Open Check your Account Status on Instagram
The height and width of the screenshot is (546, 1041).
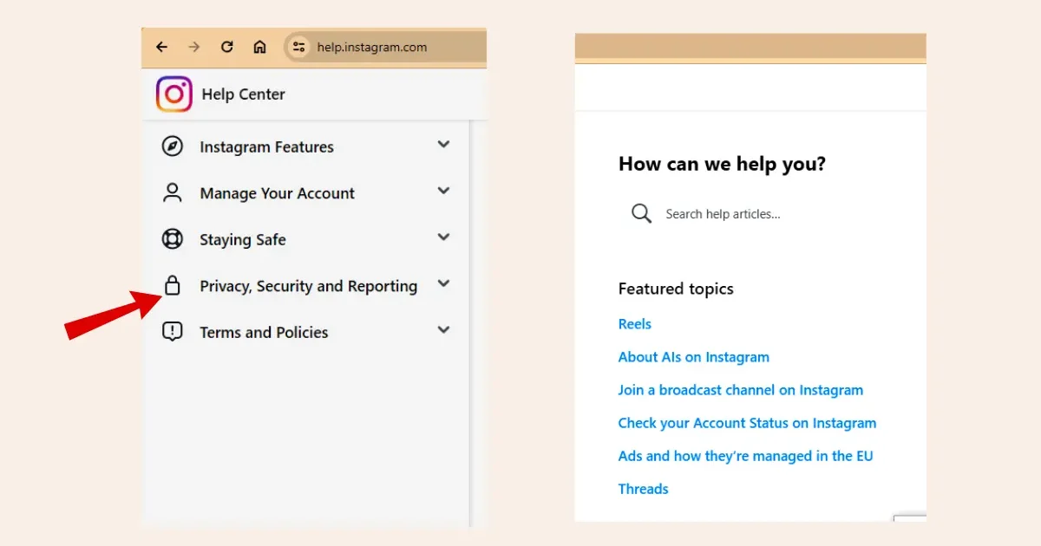[x=747, y=422]
